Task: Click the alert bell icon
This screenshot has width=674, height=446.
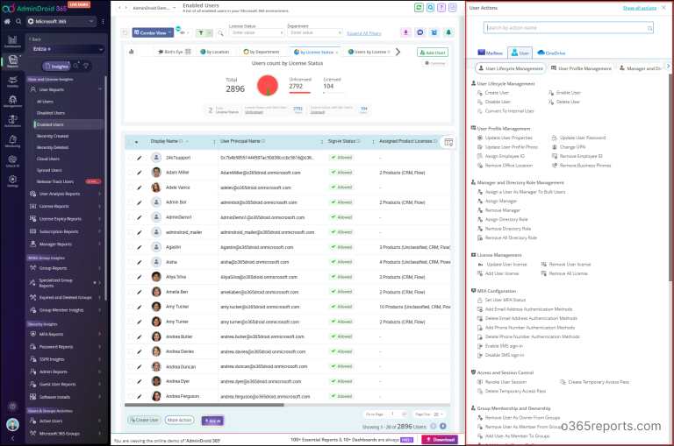Action: point(448,32)
